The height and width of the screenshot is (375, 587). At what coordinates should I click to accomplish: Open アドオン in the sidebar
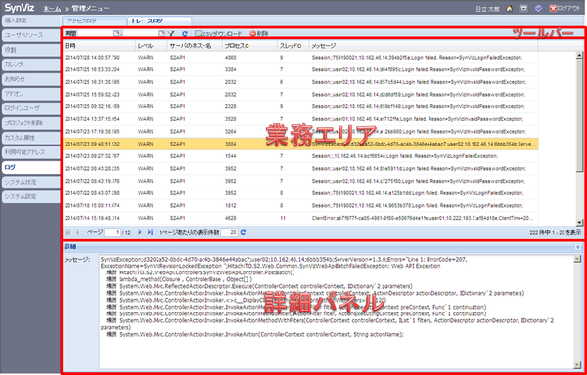click(30, 94)
